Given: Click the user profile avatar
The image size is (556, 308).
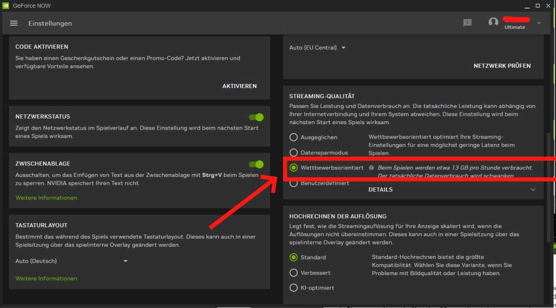Looking at the screenshot, I should pos(493,22).
